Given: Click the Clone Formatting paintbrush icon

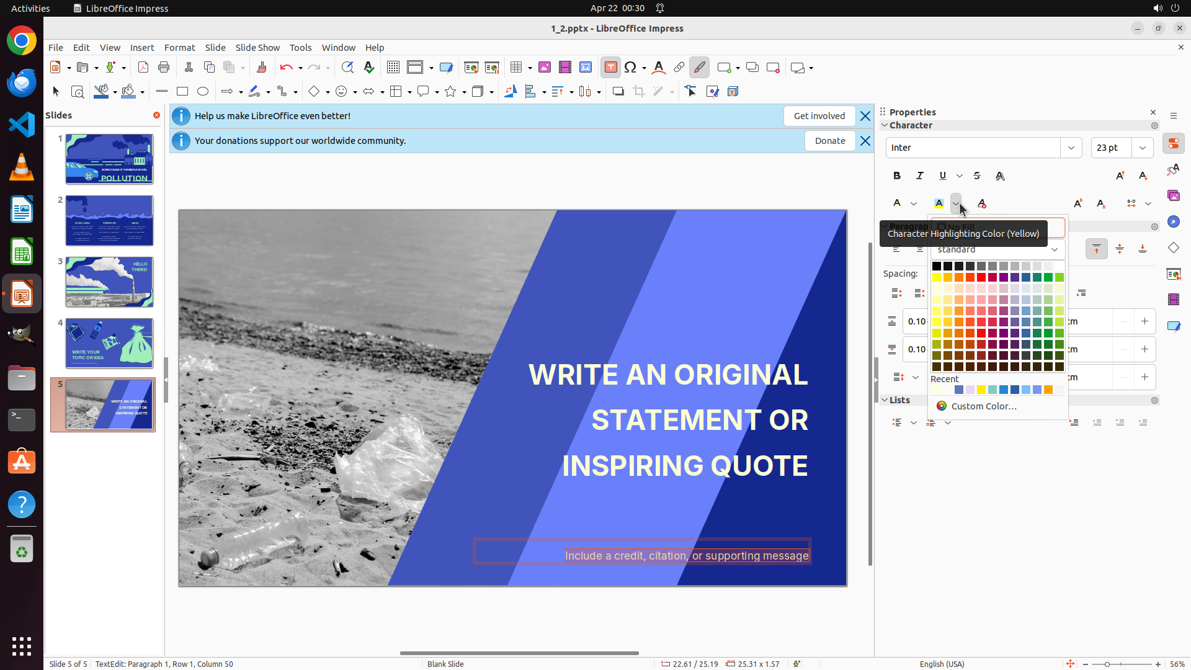Looking at the screenshot, I should coord(261,68).
